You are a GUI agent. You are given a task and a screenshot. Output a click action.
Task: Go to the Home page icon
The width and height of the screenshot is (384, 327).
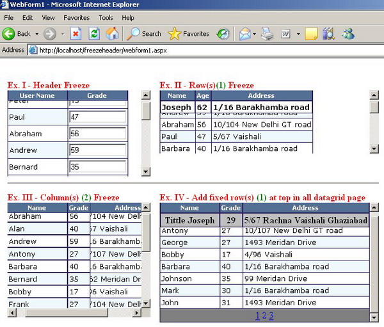[112, 33]
